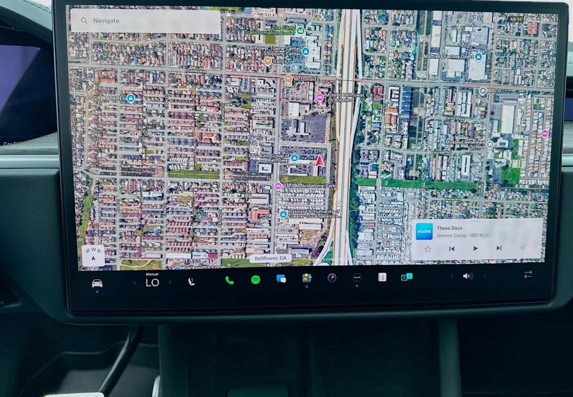The height and width of the screenshot is (397, 573).
Task: Open the dashcam camera app
Action: [332, 278]
